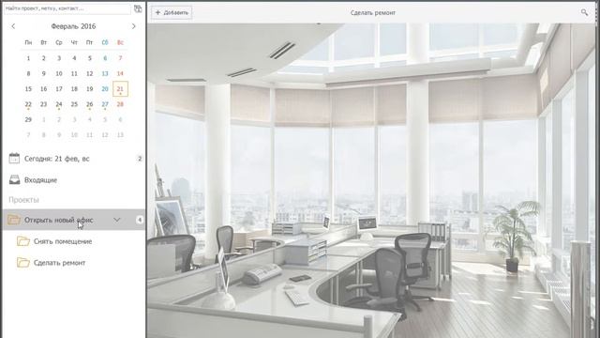
Task: Select February 29 in the calendar
Action: point(28,119)
